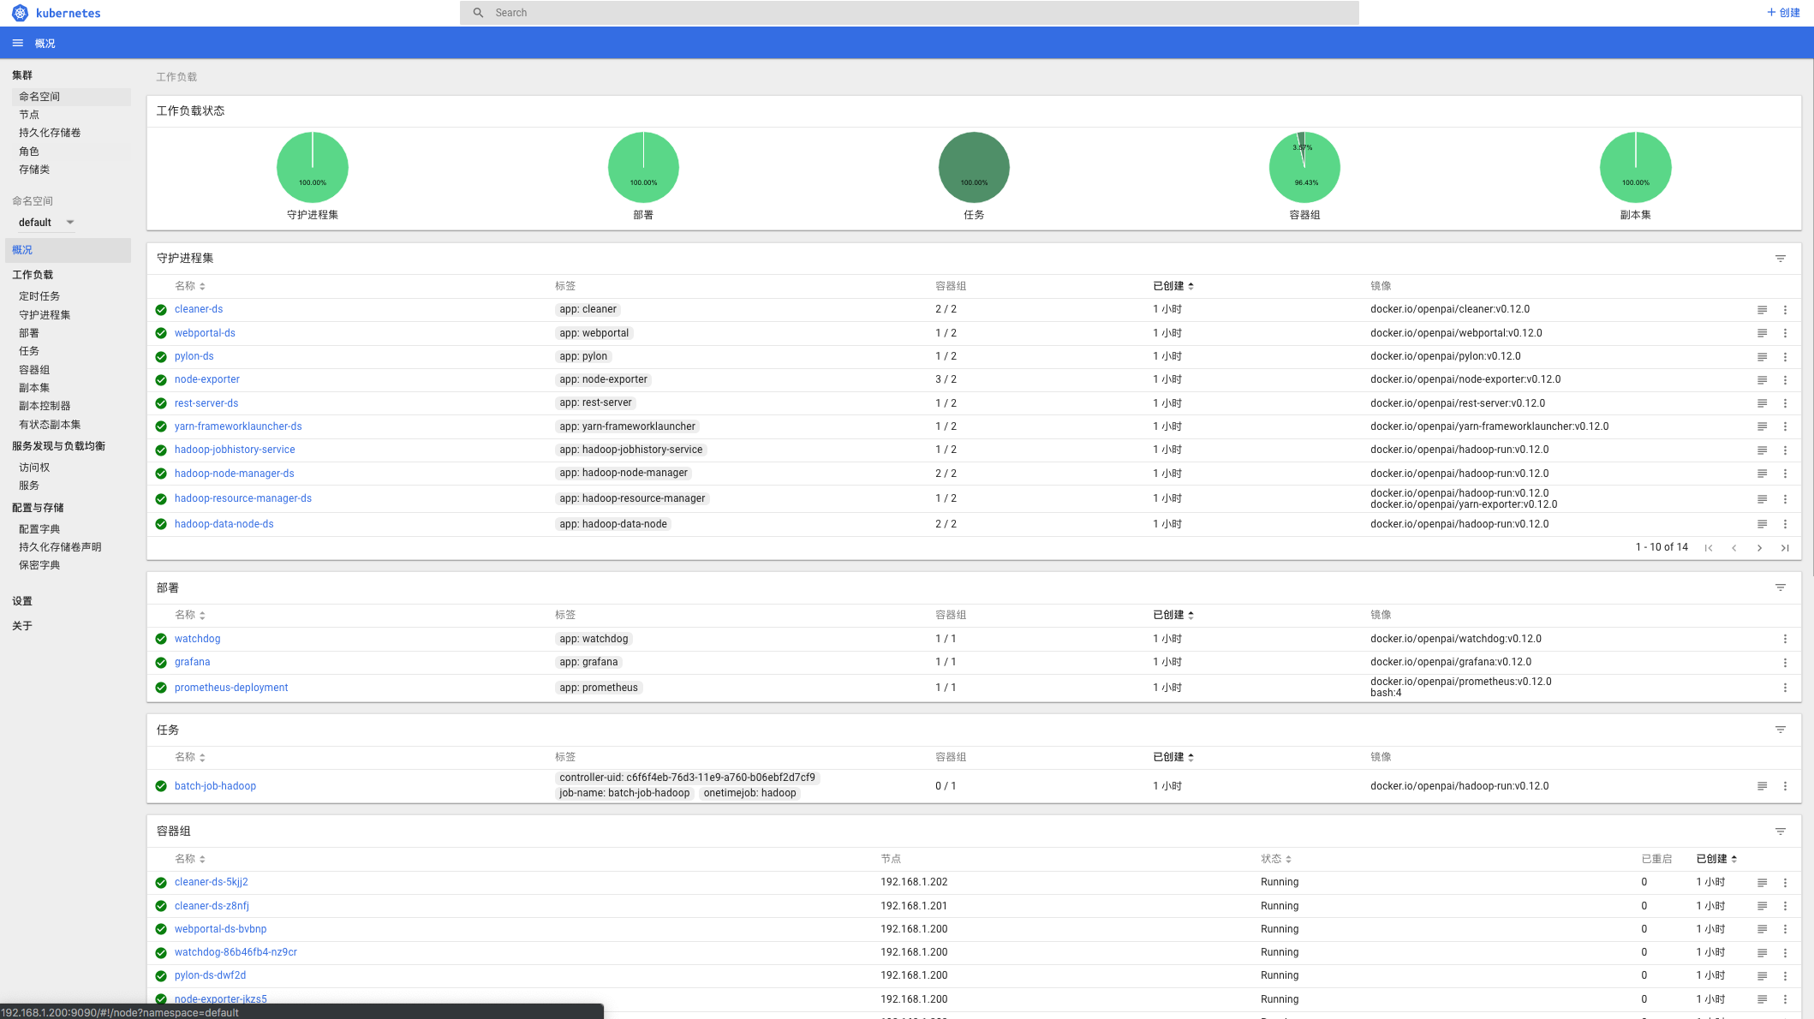Open actions menu for grafana deployment
This screenshot has height=1019, width=1814.
tap(1785, 663)
